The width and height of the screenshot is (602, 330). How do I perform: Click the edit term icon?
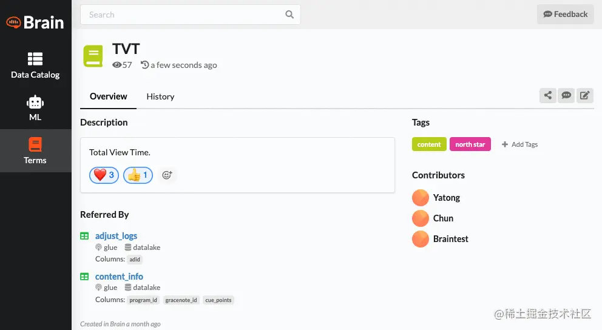coord(584,95)
